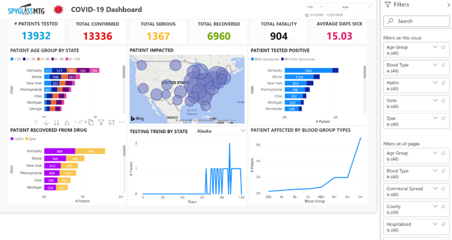Click the 81-100 age legend swatch
Viewport: 452px width, 240px height.
(67, 59)
